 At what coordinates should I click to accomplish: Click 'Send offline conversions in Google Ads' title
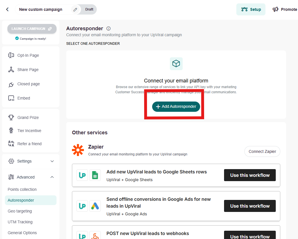pos(158,202)
